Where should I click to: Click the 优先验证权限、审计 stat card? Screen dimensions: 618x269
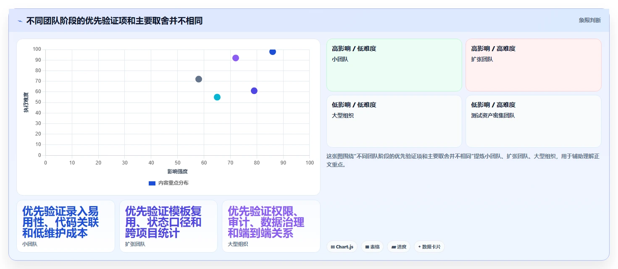[x=271, y=226]
